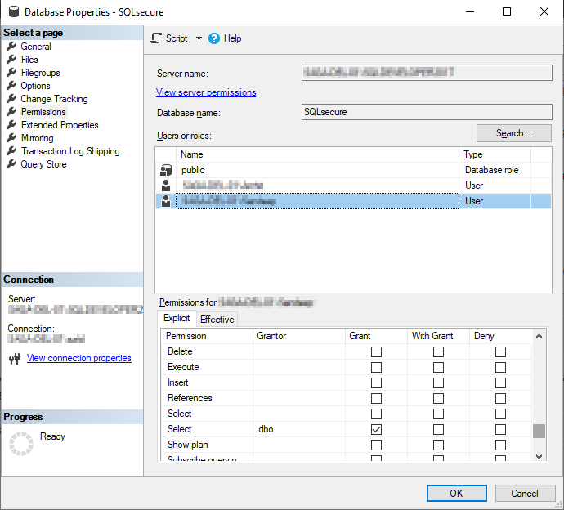This screenshot has height=510, width=564.
Task: Switch to the Effective tab
Action: [217, 320]
